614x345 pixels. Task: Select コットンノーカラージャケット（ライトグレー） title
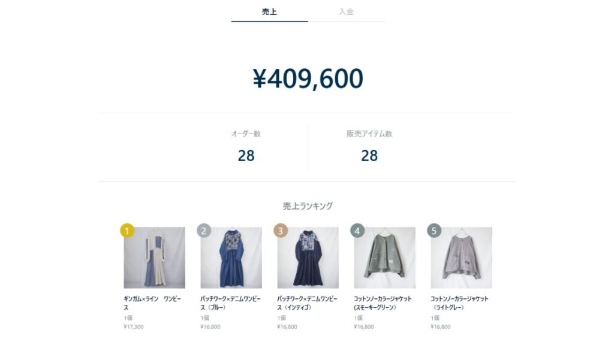[x=459, y=303]
